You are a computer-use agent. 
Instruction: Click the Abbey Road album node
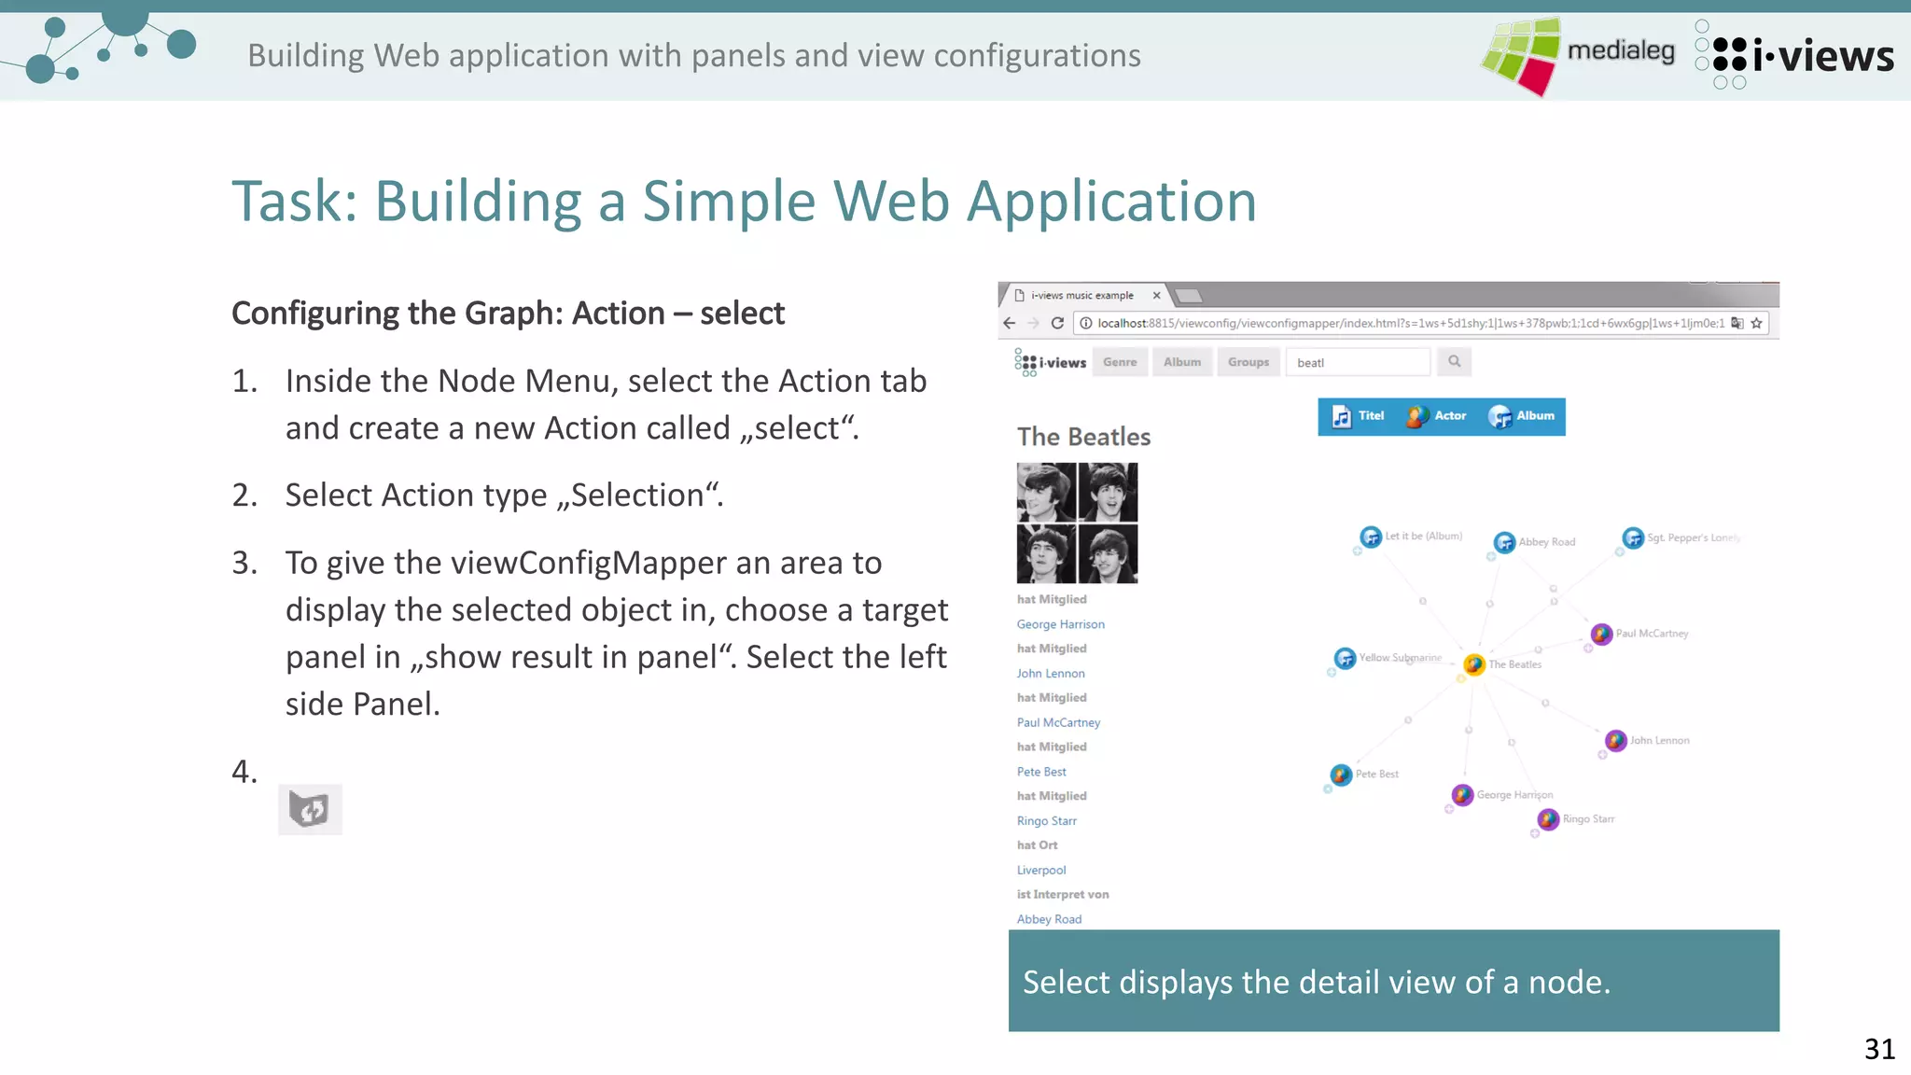(x=1504, y=542)
